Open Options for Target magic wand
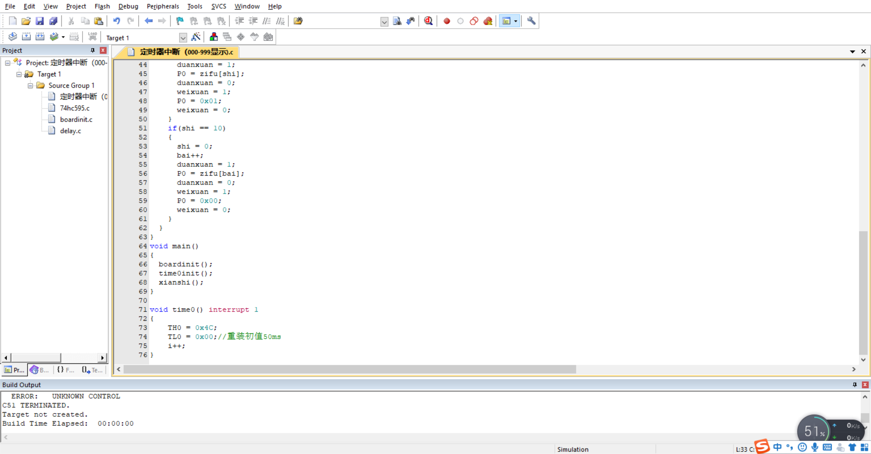 (196, 37)
